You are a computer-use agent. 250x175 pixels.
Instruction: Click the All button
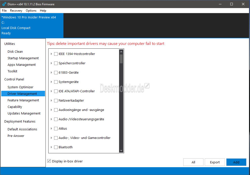click(x=193, y=162)
